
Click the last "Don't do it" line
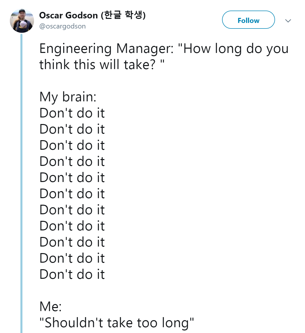72,274
